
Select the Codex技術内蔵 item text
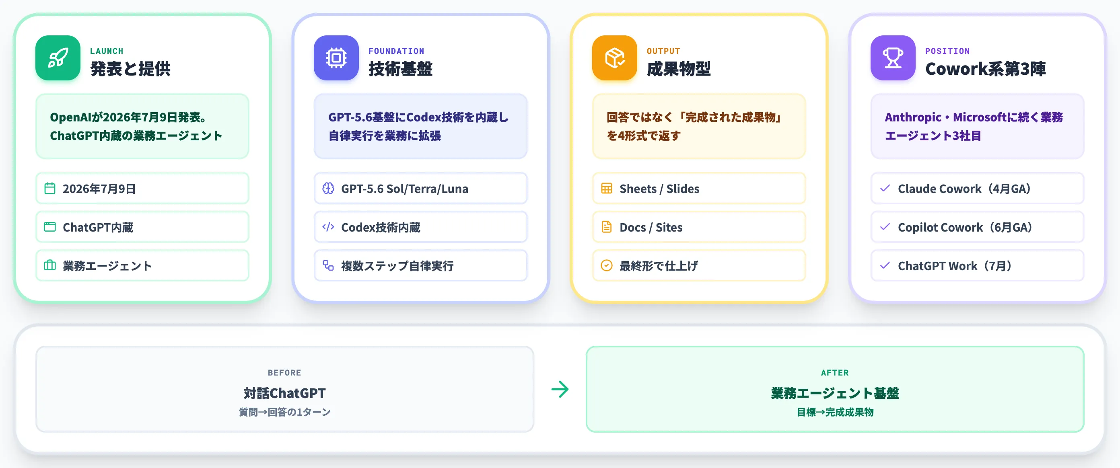point(381,227)
